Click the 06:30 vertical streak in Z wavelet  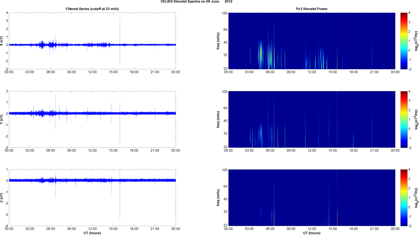click(x=274, y=204)
